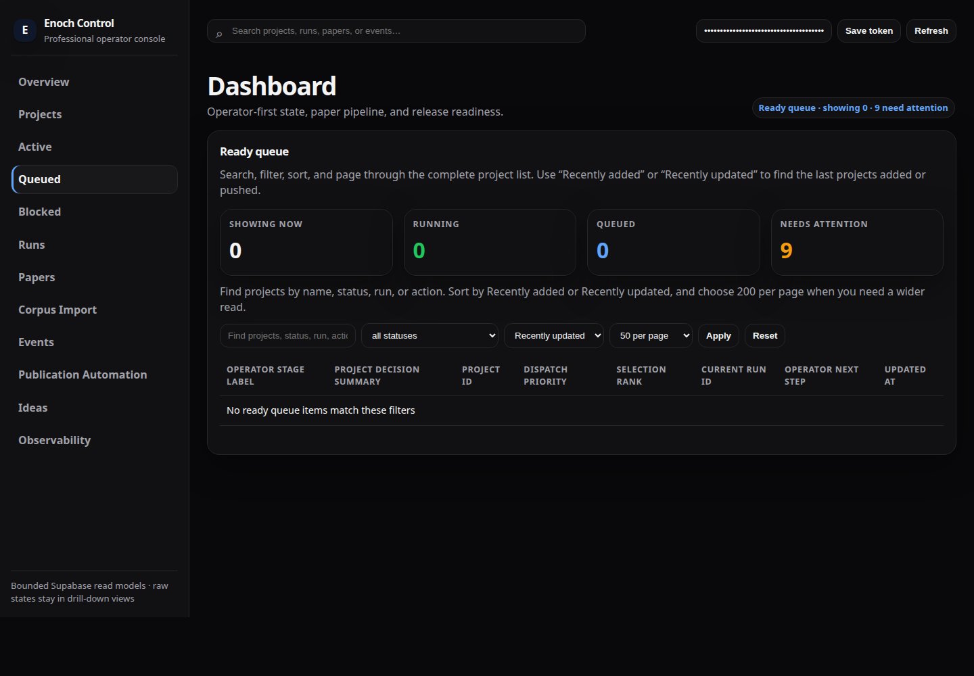974x676 pixels.
Task: Open the Papers page
Action: [x=95, y=277]
